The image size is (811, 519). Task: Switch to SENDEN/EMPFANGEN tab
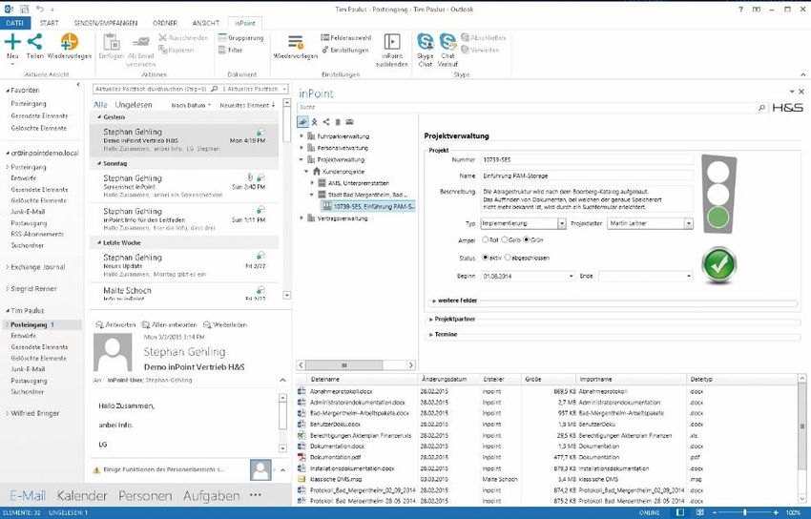(106, 23)
